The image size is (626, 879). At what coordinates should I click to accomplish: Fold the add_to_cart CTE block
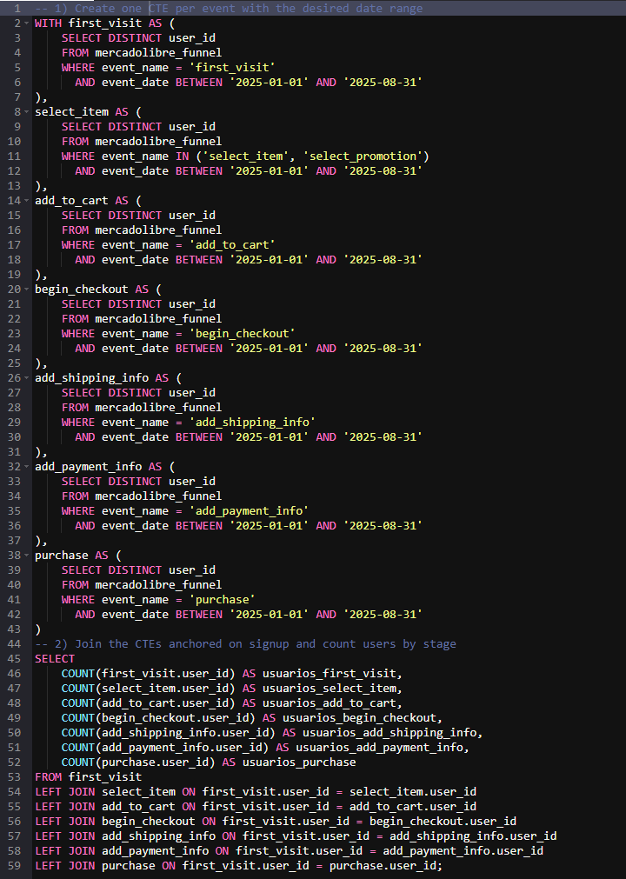[x=29, y=200]
